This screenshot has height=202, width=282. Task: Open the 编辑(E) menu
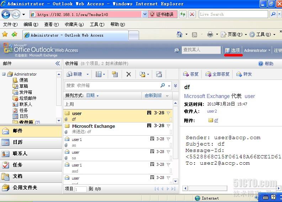pyautogui.click(x=31, y=24)
